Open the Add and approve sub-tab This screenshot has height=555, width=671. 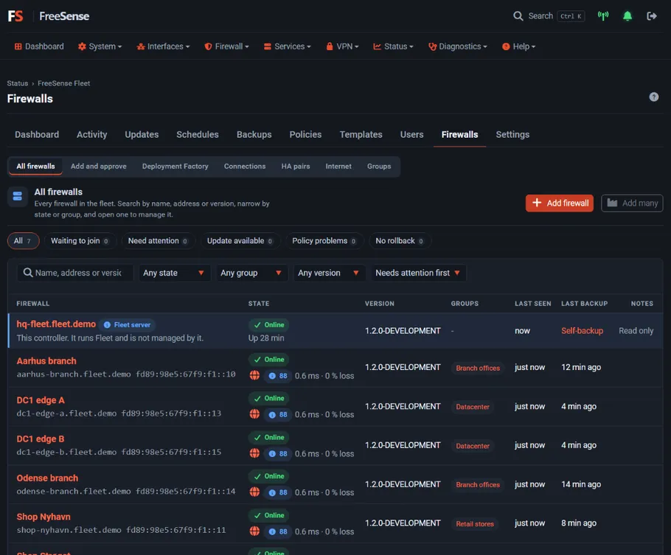point(98,166)
